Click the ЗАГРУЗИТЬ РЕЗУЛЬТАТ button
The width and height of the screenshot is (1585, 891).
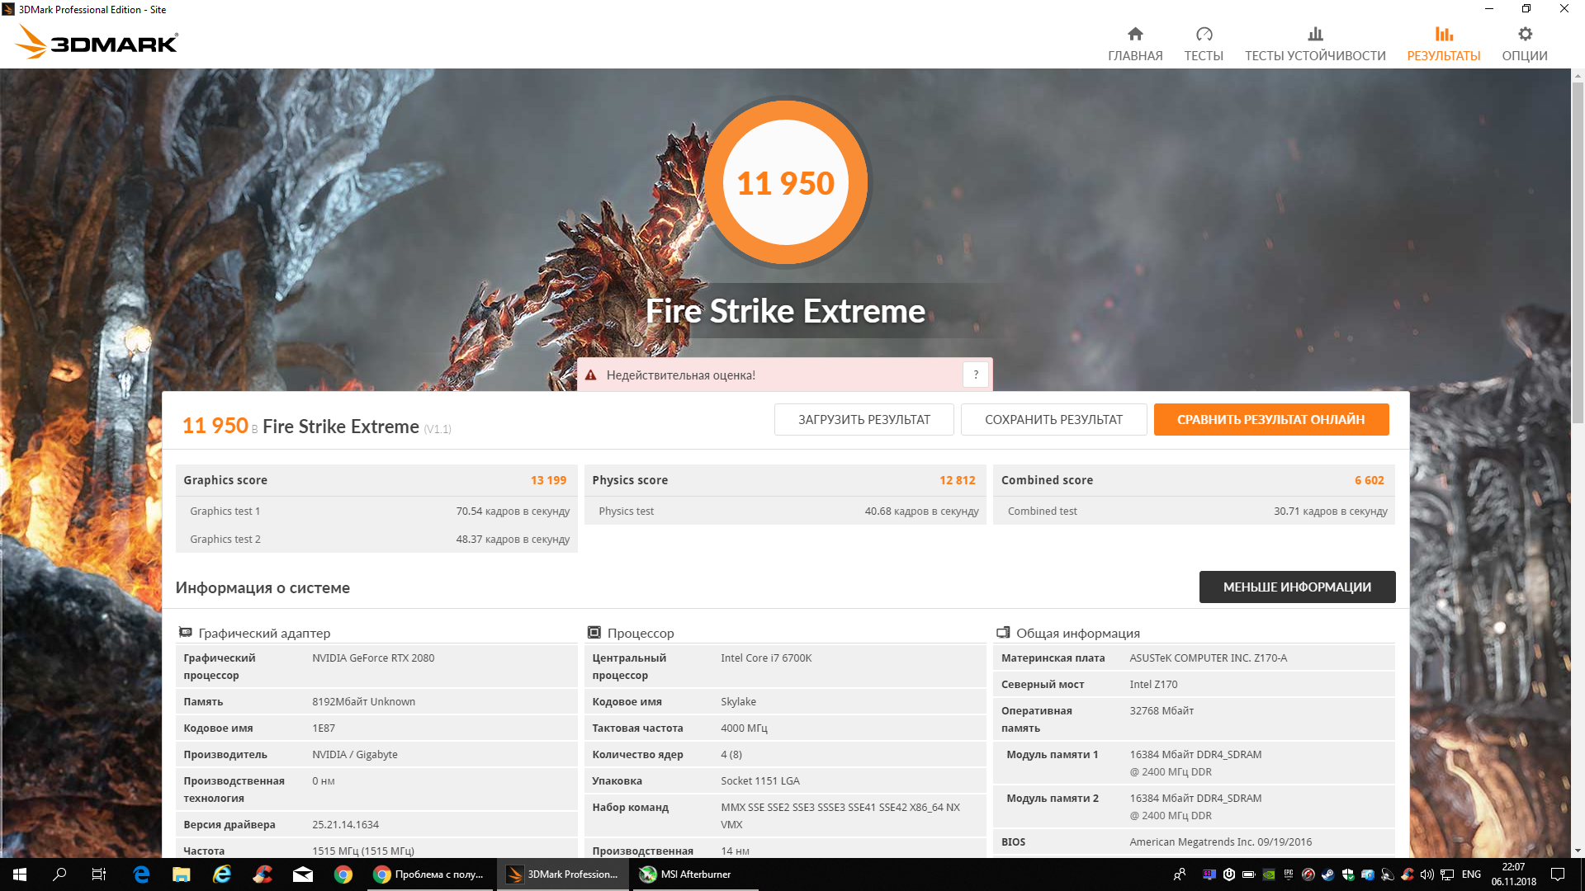click(x=863, y=420)
